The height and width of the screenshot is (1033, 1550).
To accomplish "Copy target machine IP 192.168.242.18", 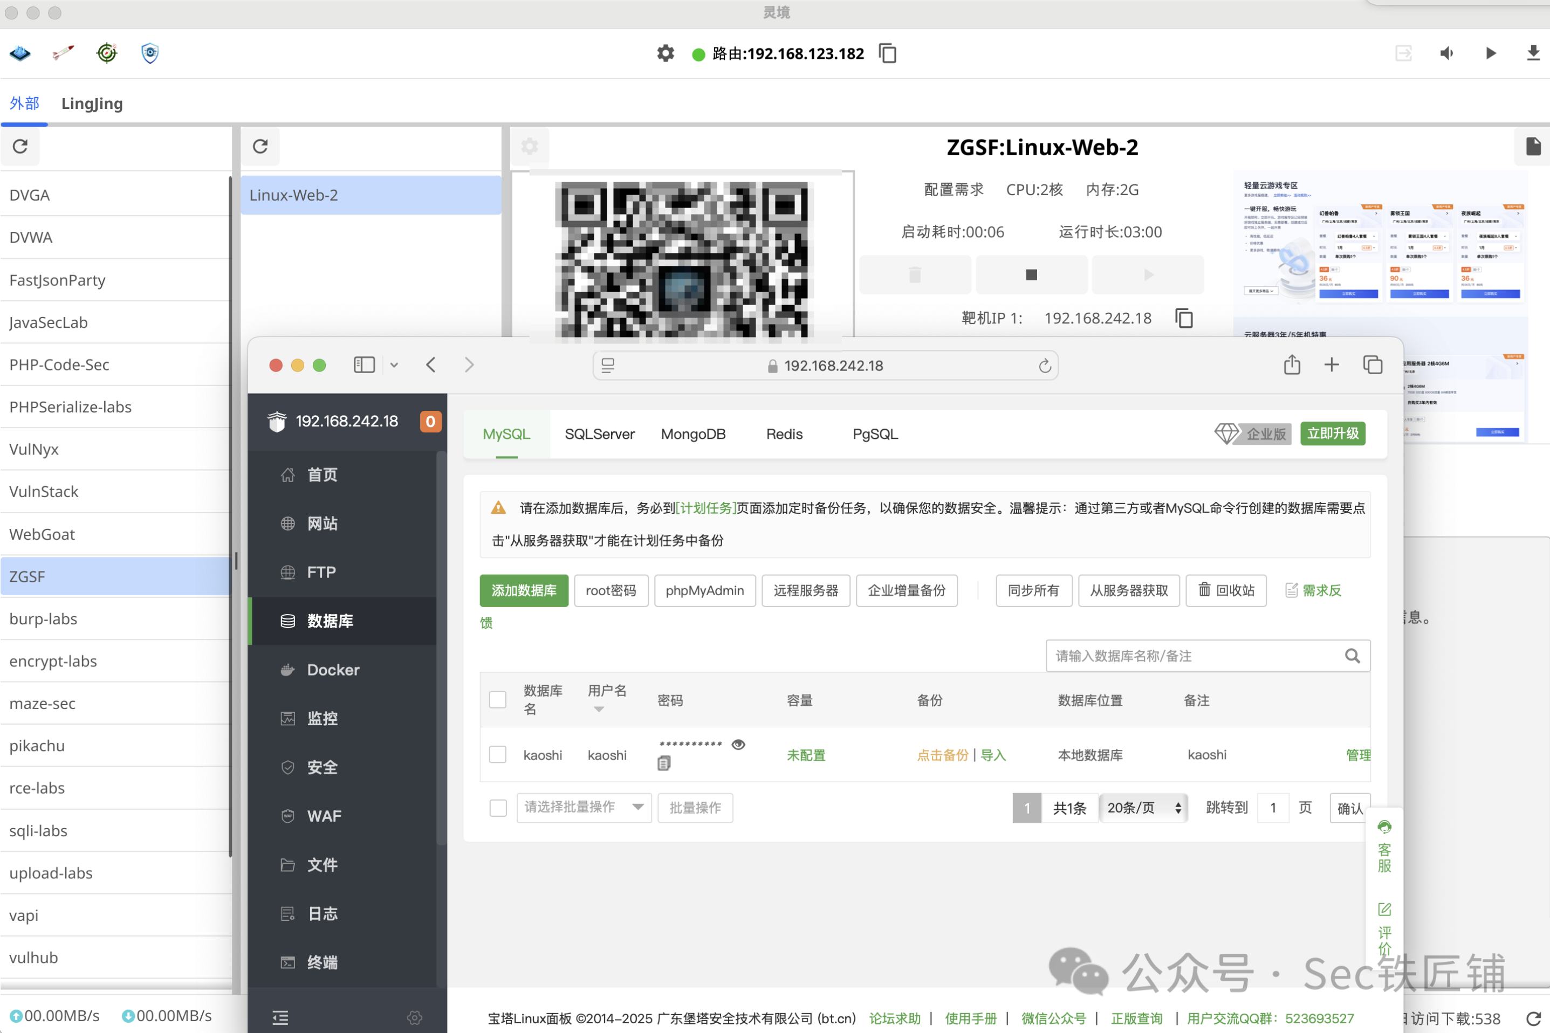I will (1184, 318).
